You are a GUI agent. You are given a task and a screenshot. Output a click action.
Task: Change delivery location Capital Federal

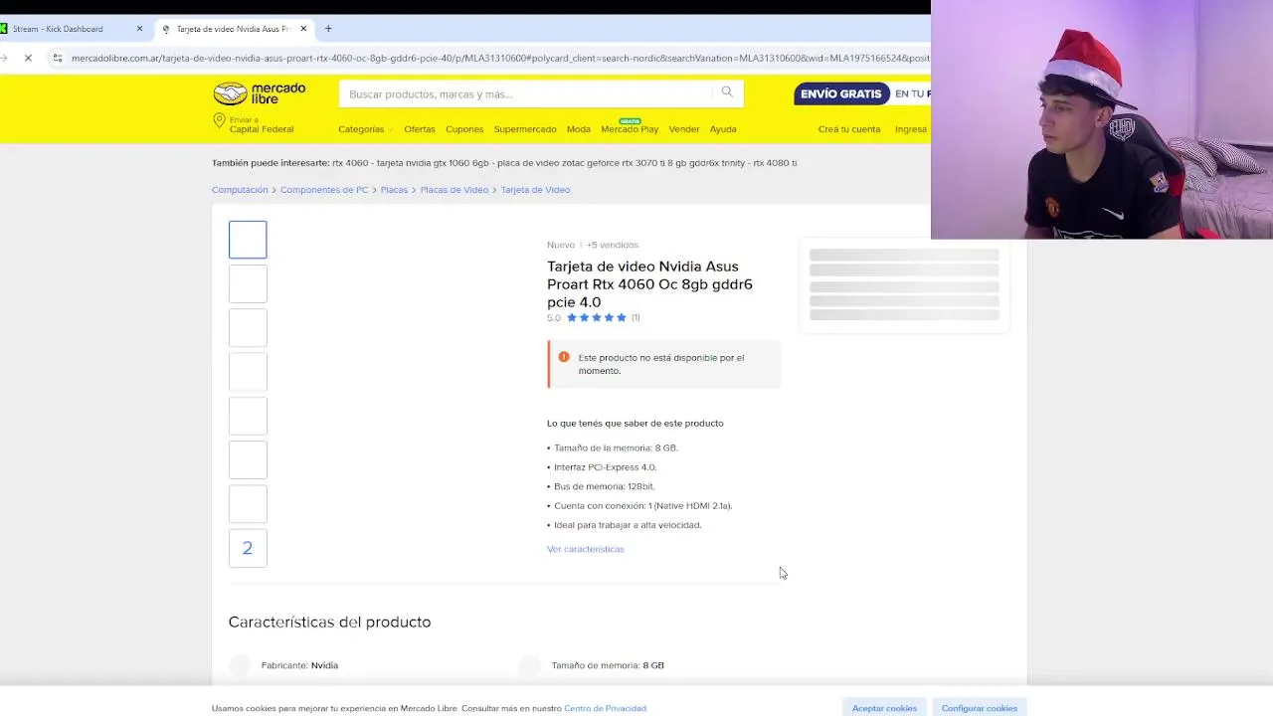262,125
